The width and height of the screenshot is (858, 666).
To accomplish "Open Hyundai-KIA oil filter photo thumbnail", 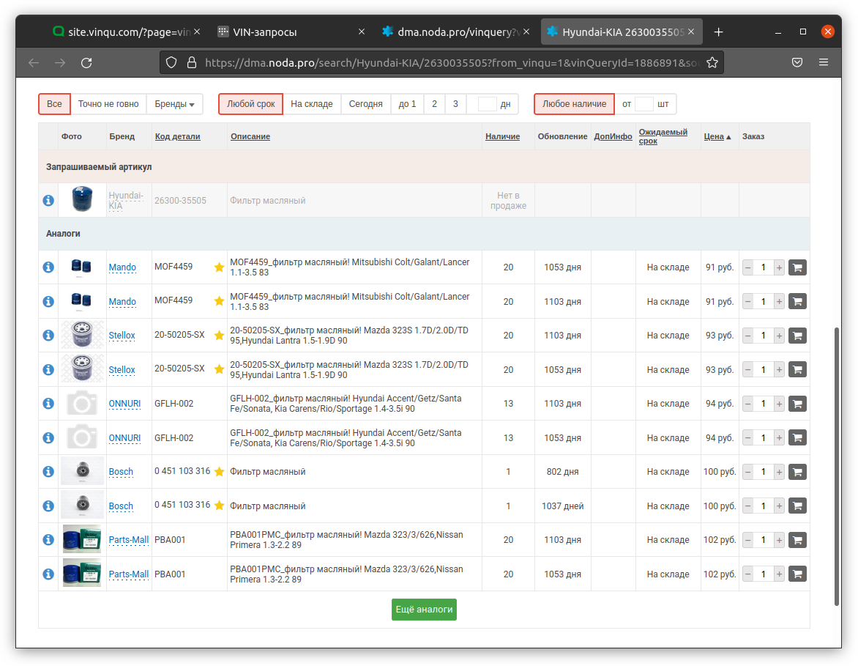I will pyautogui.click(x=82, y=199).
